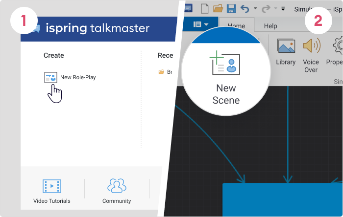Open the Library image icon
343x217 pixels.
(286, 46)
